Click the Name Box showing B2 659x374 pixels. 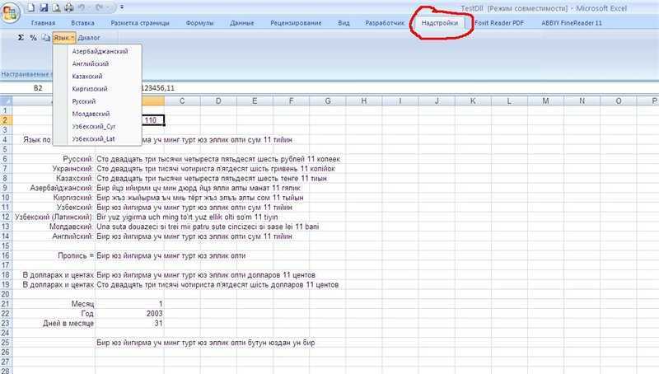click(x=38, y=88)
